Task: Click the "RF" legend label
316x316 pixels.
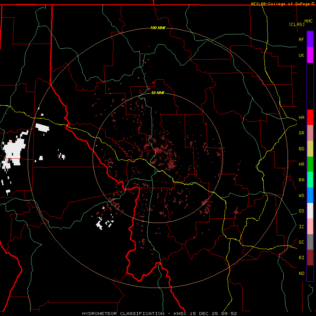Action: pyautogui.click(x=301, y=39)
